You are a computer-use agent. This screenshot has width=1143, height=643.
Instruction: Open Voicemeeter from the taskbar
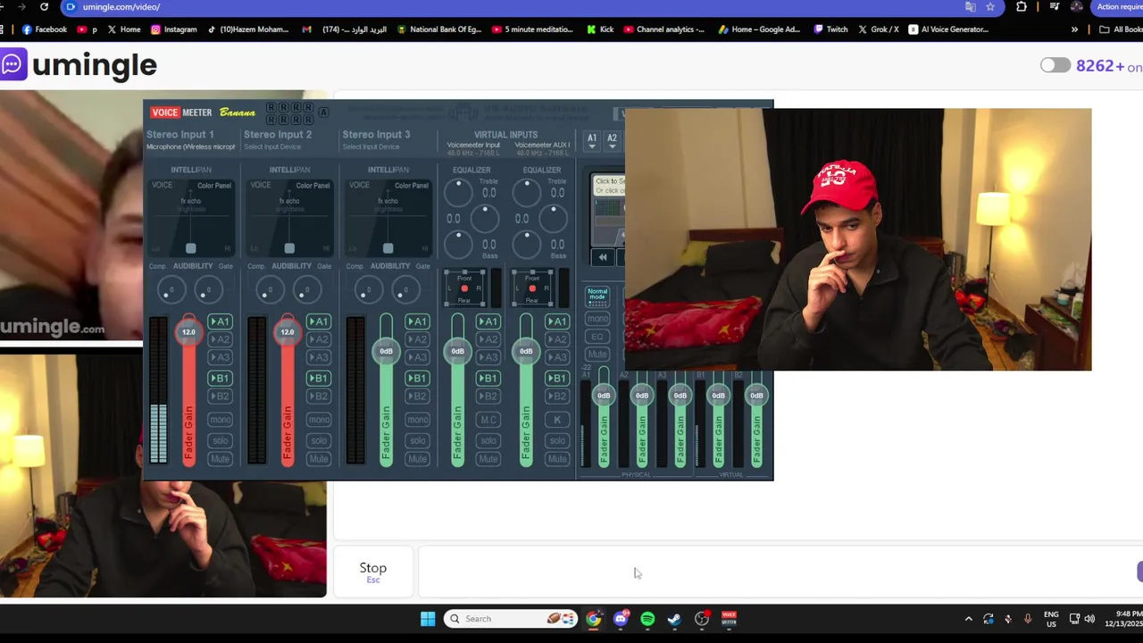click(729, 619)
